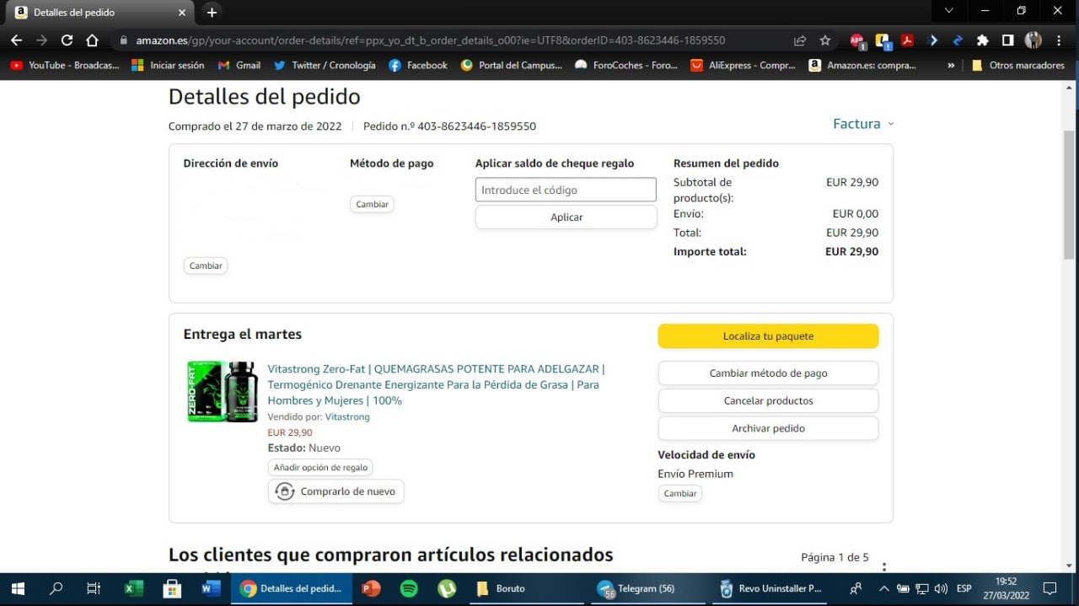Open the Otros marcadores bookmark folder
Viewport: 1079px width, 606px height.
click(x=1017, y=65)
